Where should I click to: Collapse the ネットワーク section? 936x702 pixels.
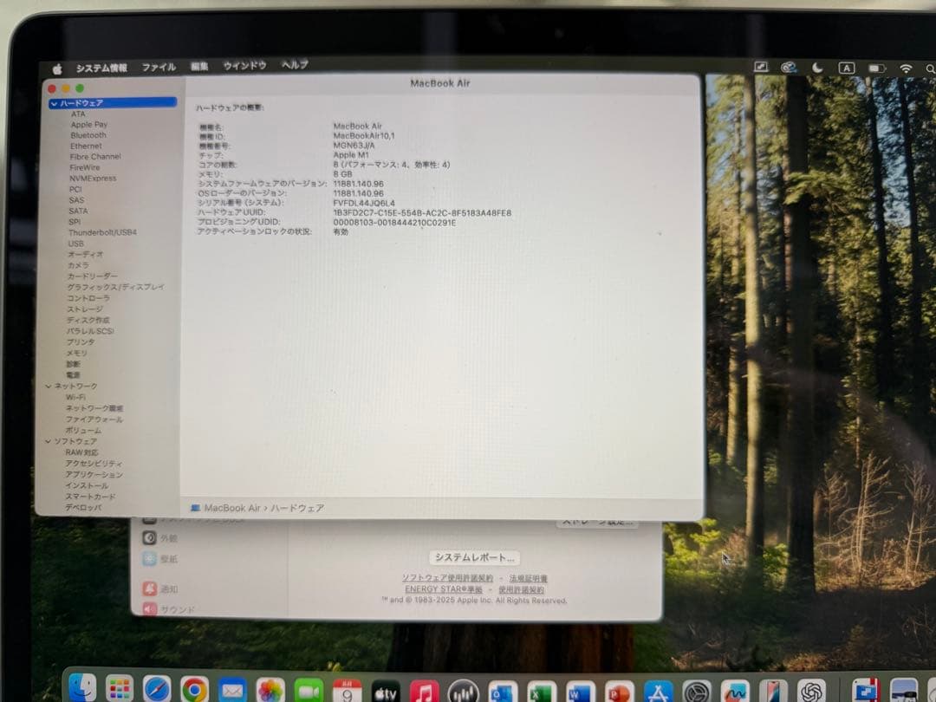click(x=48, y=386)
